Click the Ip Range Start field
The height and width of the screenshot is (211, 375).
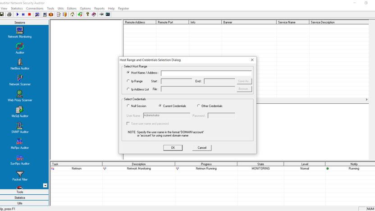tap(177, 81)
